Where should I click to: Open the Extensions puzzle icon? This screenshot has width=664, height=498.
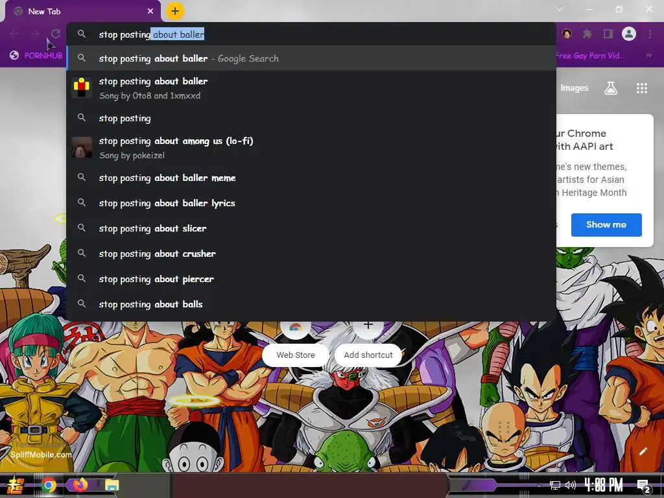pyautogui.click(x=587, y=34)
